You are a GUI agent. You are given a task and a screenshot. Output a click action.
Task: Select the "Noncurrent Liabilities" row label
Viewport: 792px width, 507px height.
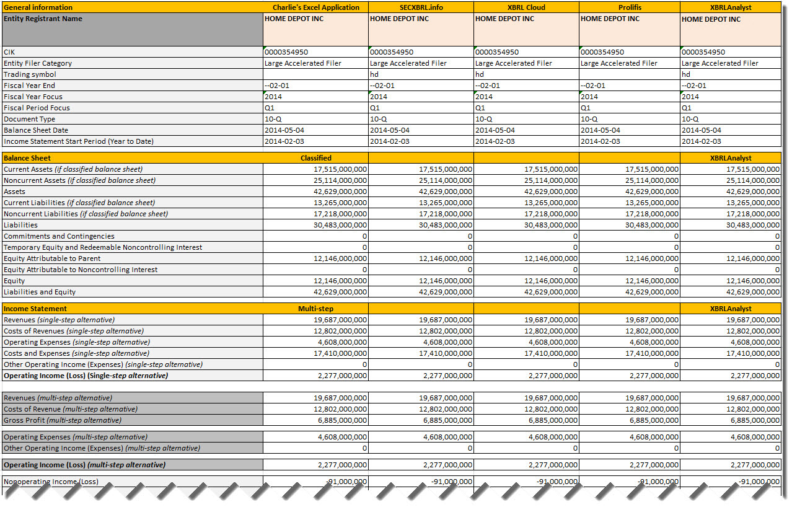pos(133,214)
